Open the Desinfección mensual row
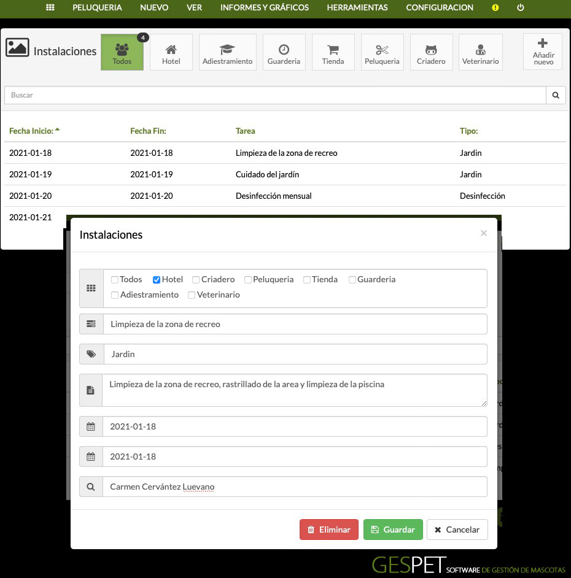571x578 pixels. pos(285,196)
